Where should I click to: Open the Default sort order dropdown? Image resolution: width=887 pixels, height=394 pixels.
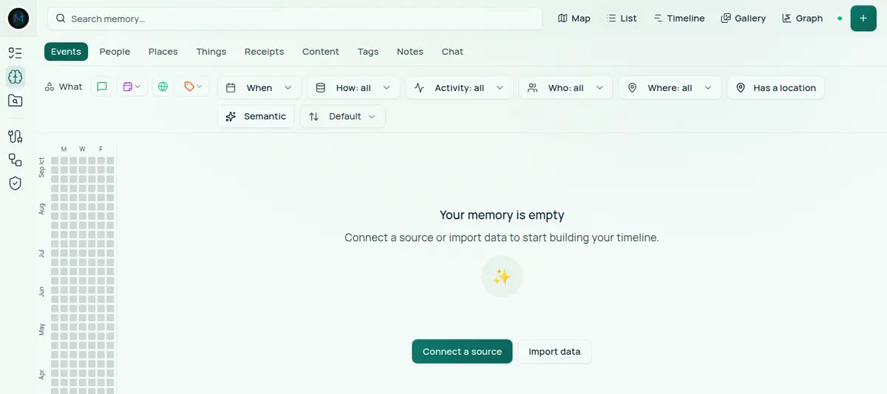click(342, 116)
